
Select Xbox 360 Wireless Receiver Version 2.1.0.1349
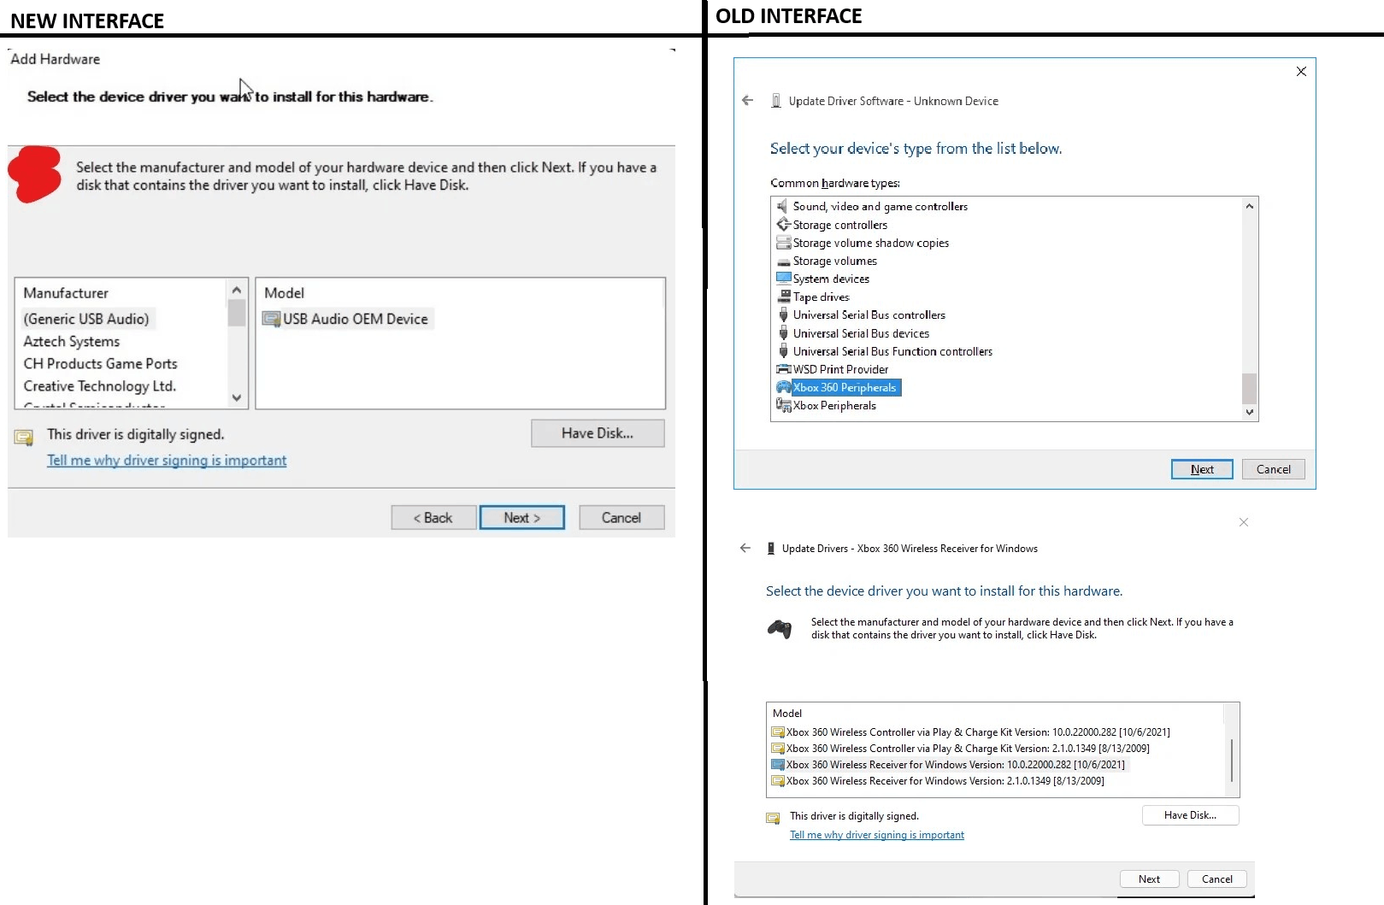945,780
